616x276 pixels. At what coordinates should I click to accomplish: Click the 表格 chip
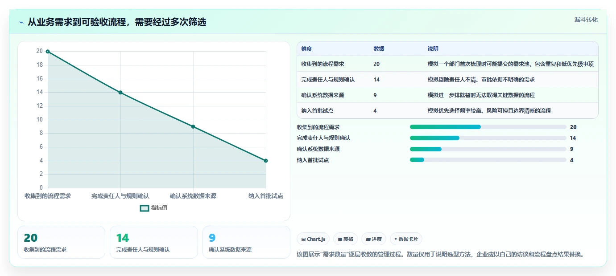[x=346, y=239]
